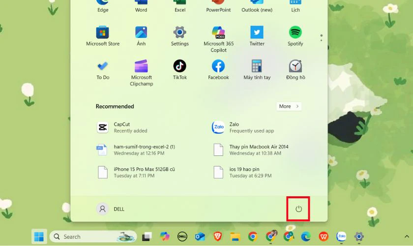The width and height of the screenshot is (413, 246).
Task: Click the Power button
Action: pyautogui.click(x=298, y=209)
